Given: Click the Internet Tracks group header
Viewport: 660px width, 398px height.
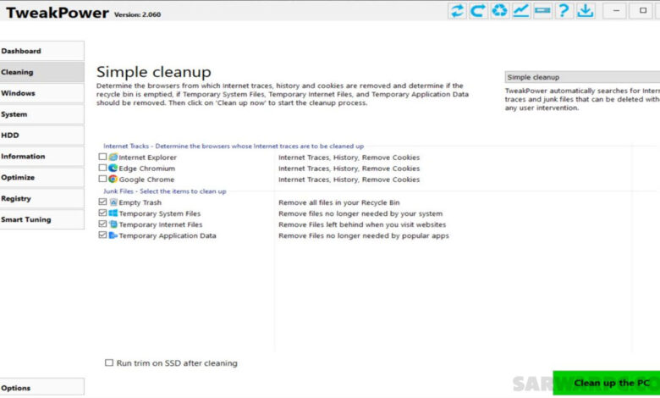Looking at the screenshot, I should [x=234, y=146].
